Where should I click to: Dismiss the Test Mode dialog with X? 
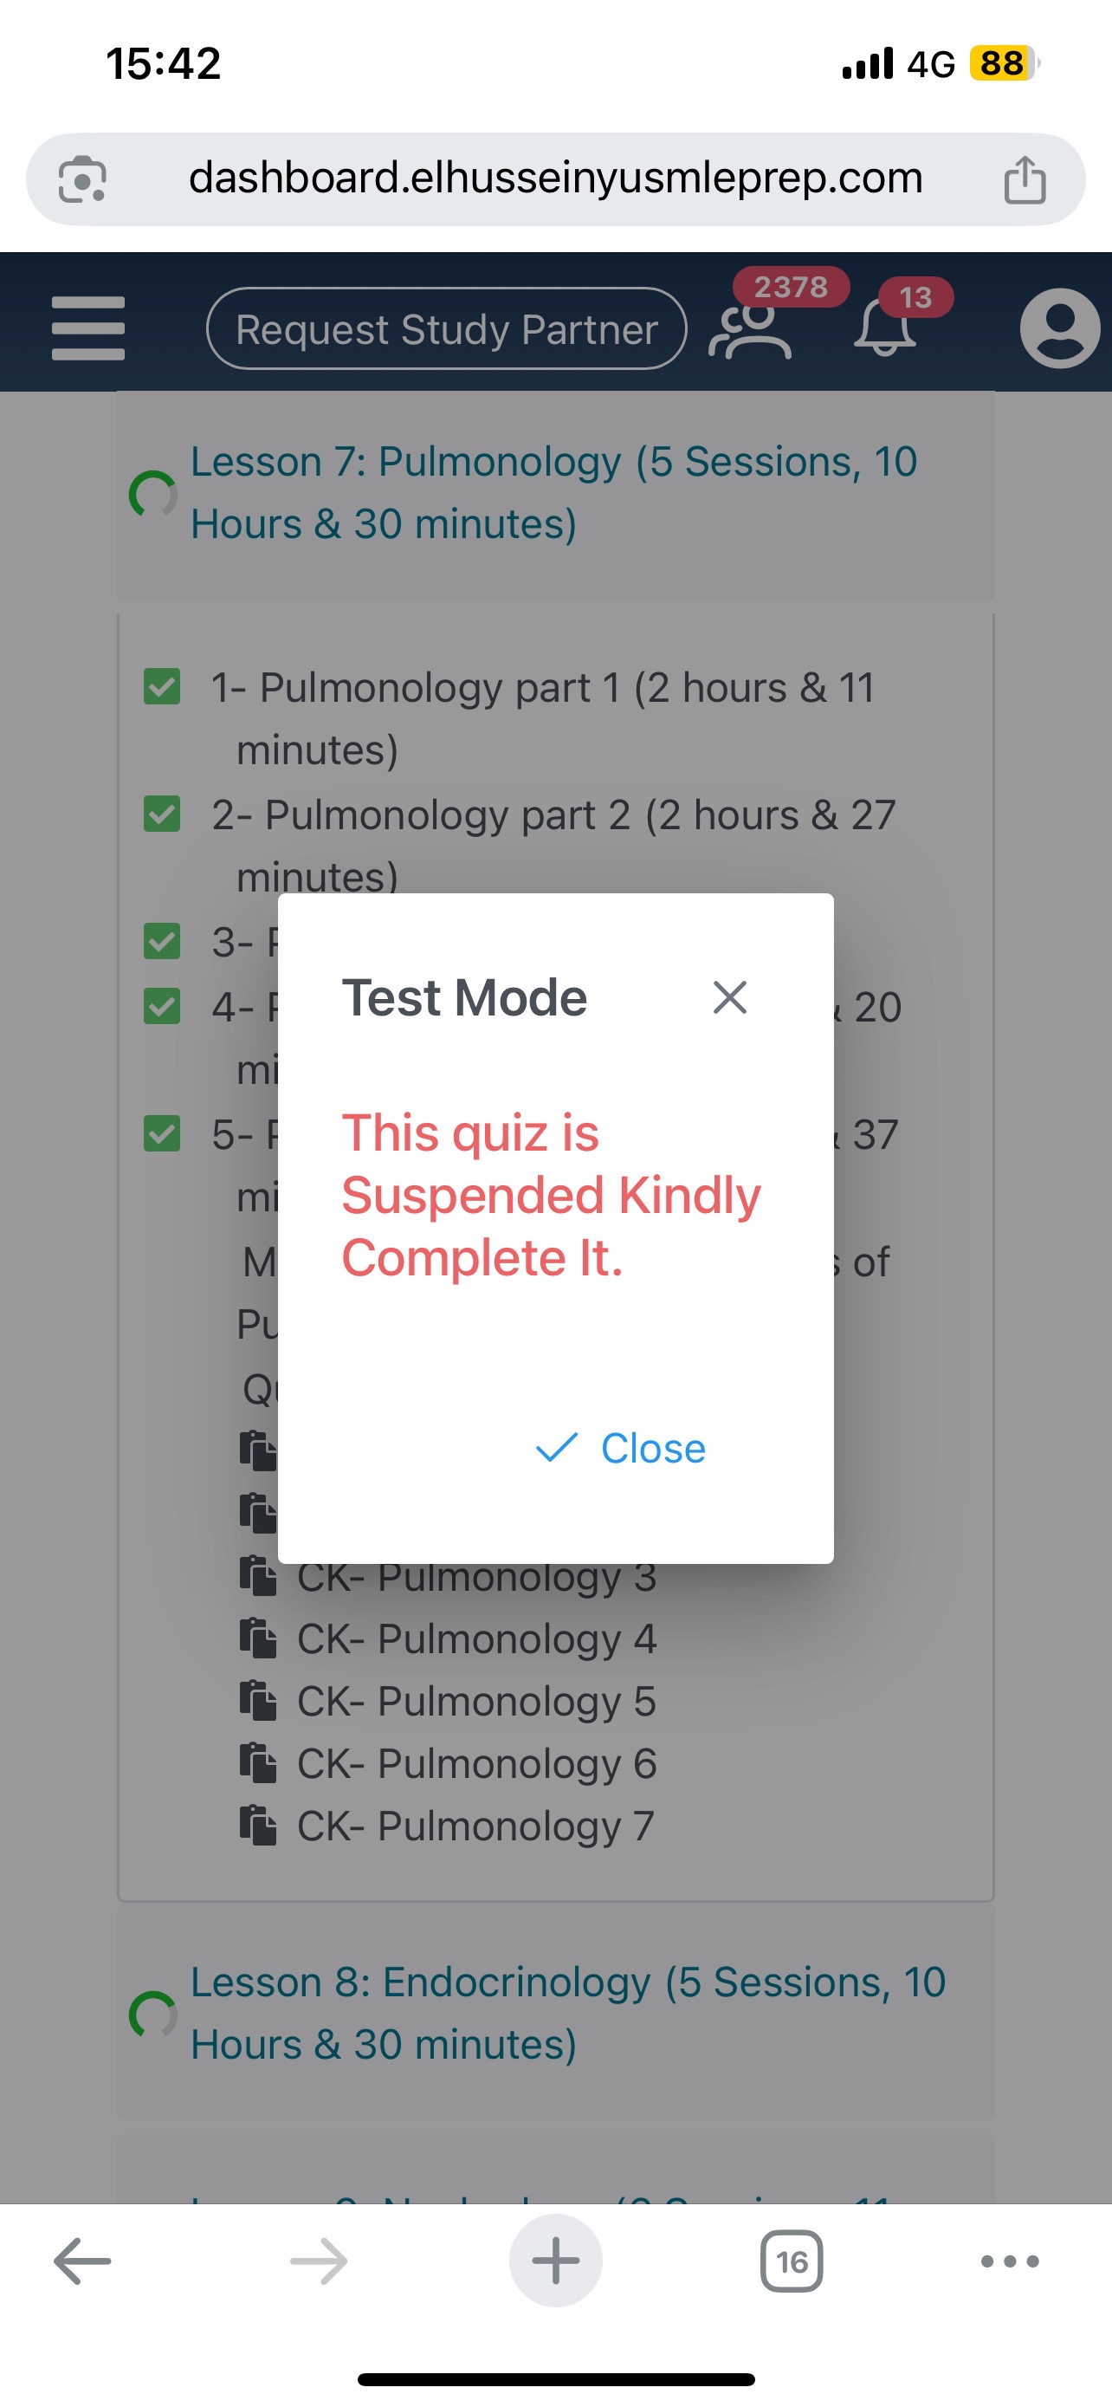click(729, 997)
